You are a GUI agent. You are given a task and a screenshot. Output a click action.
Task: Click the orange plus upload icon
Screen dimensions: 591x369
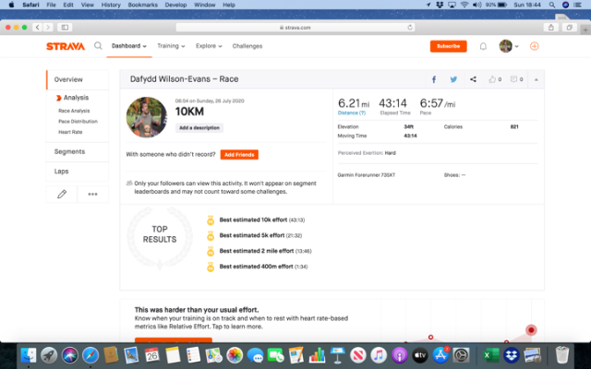click(534, 46)
